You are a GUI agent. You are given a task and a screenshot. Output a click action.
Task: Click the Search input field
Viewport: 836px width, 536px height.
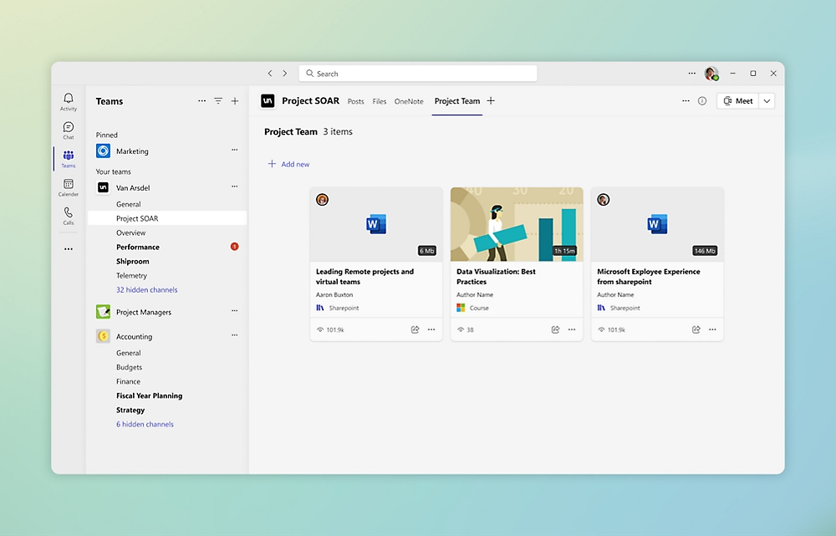(418, 74)
